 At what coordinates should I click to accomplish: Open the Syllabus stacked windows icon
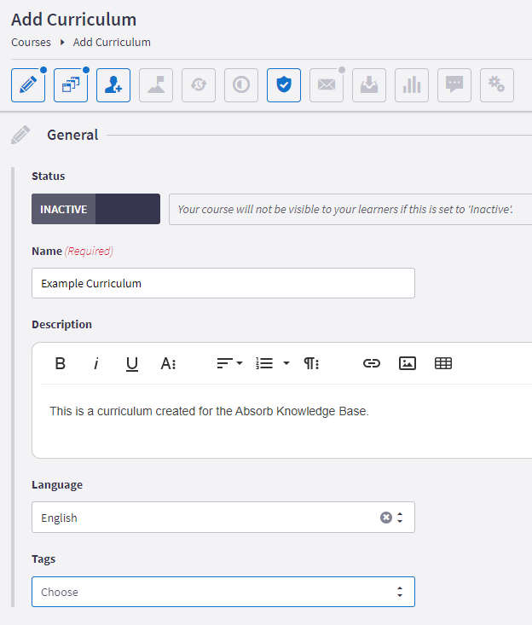click(71, 85)
